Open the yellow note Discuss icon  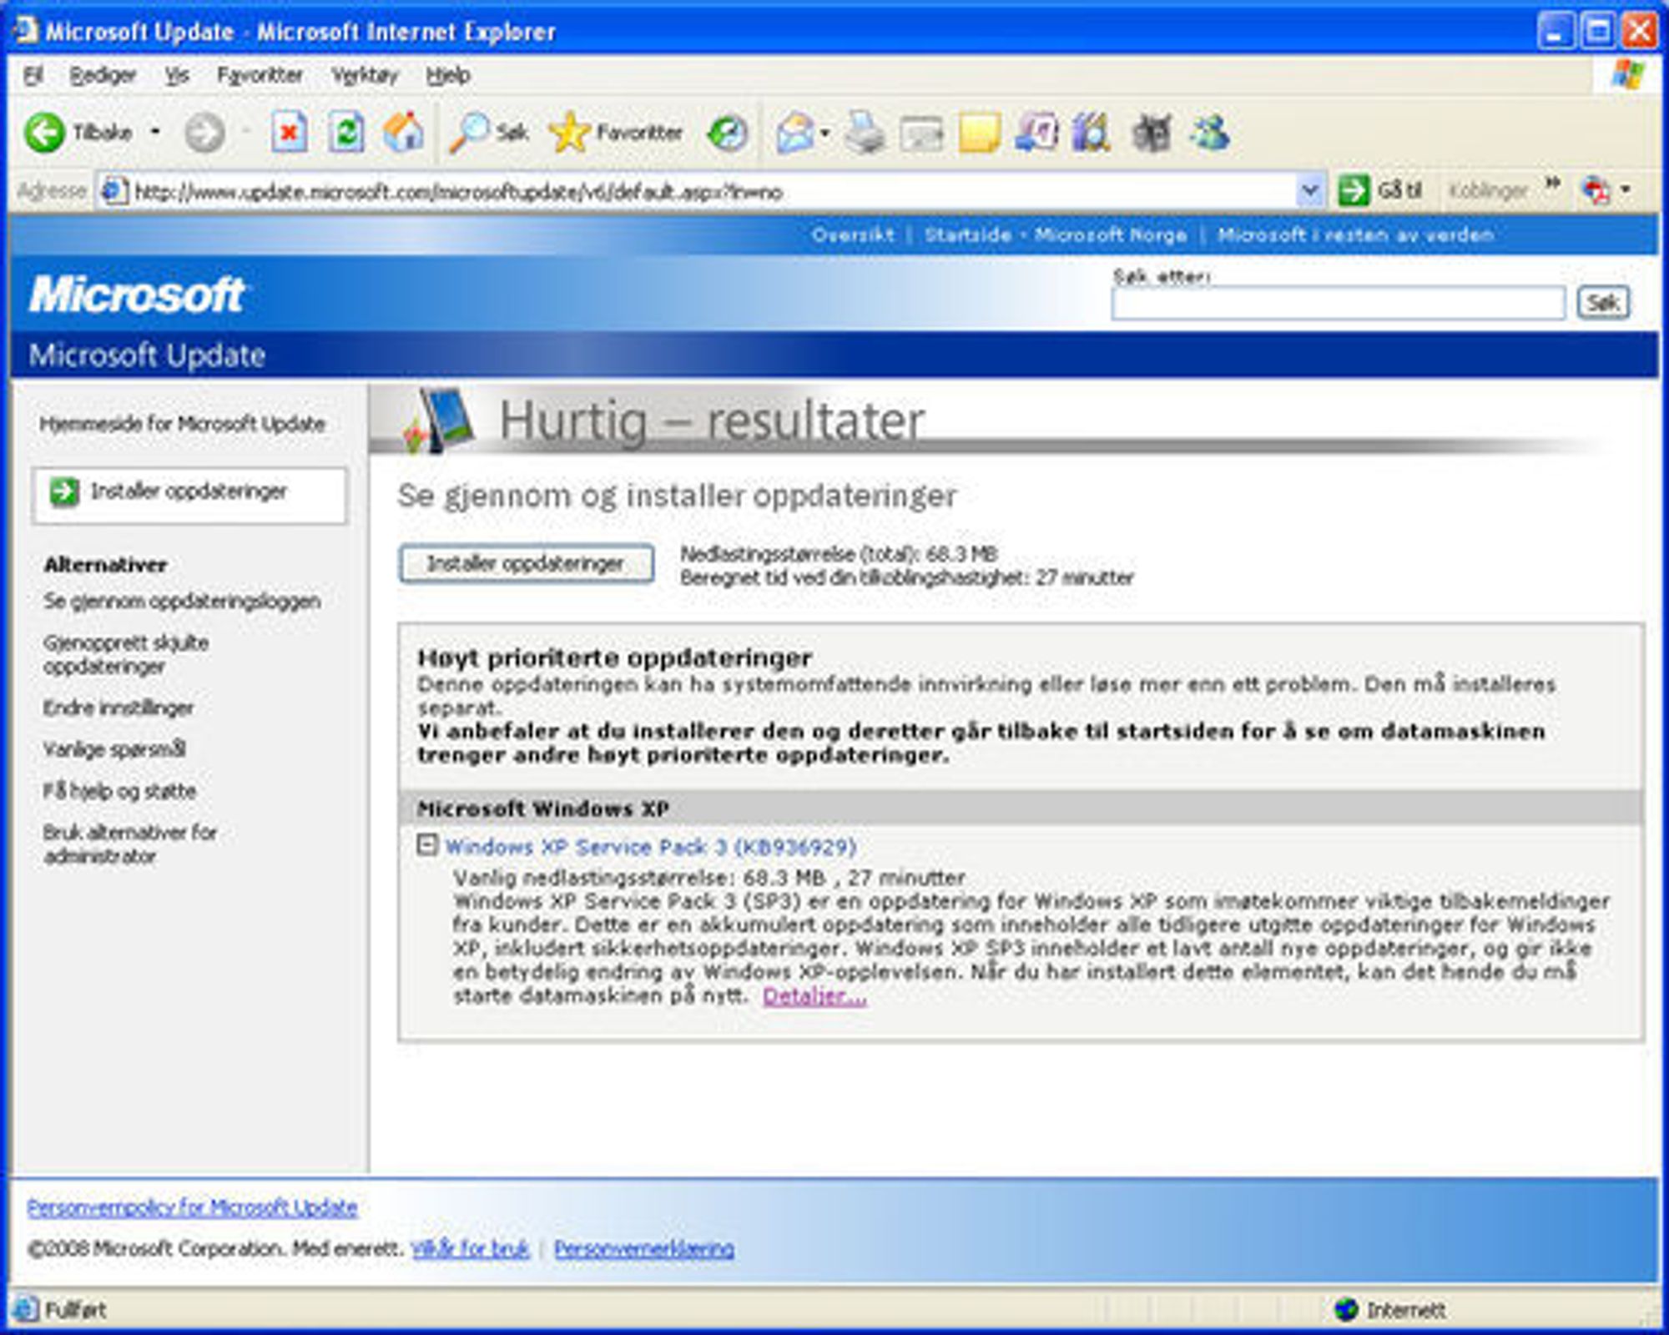(x=979, y=133)
